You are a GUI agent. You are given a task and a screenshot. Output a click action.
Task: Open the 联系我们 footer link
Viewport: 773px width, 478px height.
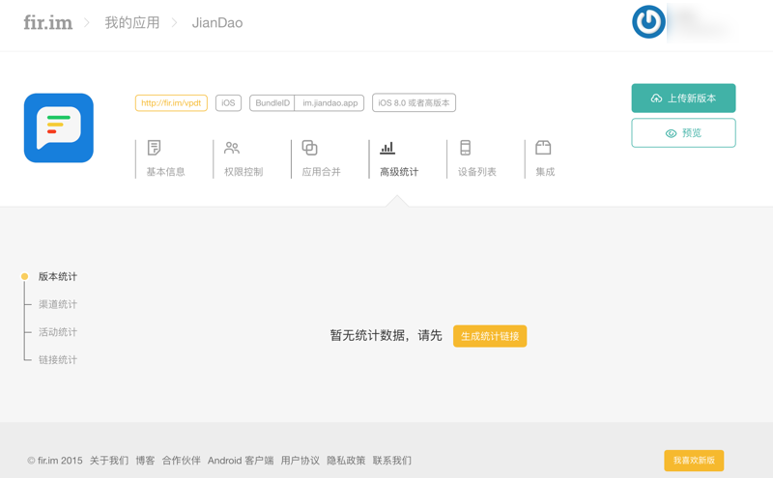click(x=392, y=461)
